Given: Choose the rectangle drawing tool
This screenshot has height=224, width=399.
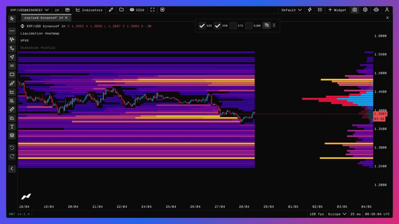Looking at the screenshot, I should [x=12, y=75].
